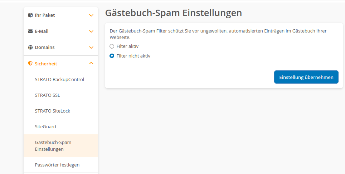Click the Gästebuch-Spam Einstellungen page heading
The width and height of the screenshot is (345, 174).
[174, 13]
